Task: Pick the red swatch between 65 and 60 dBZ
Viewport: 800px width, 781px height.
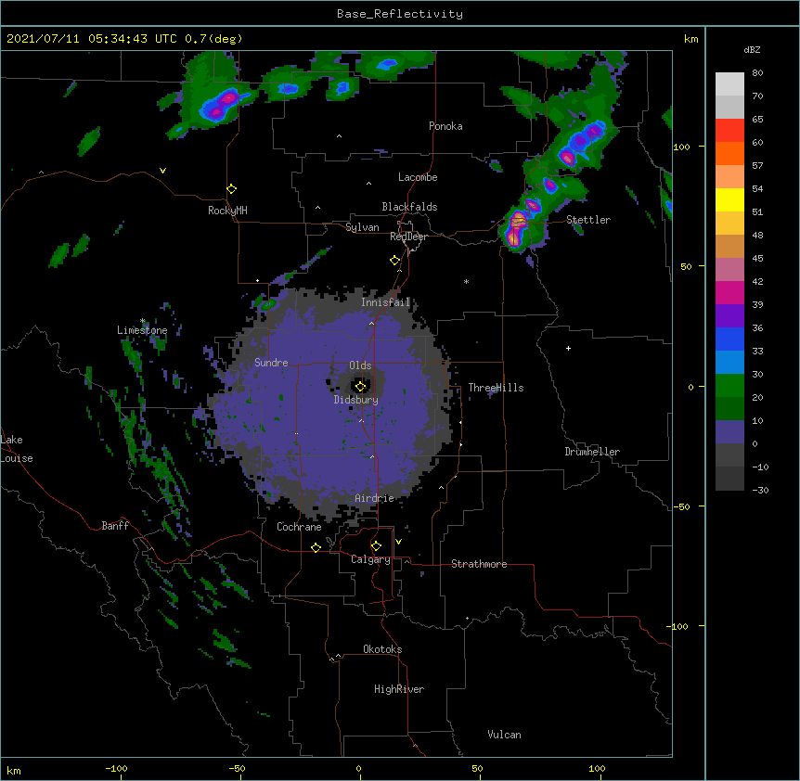Action: point(729,131)
